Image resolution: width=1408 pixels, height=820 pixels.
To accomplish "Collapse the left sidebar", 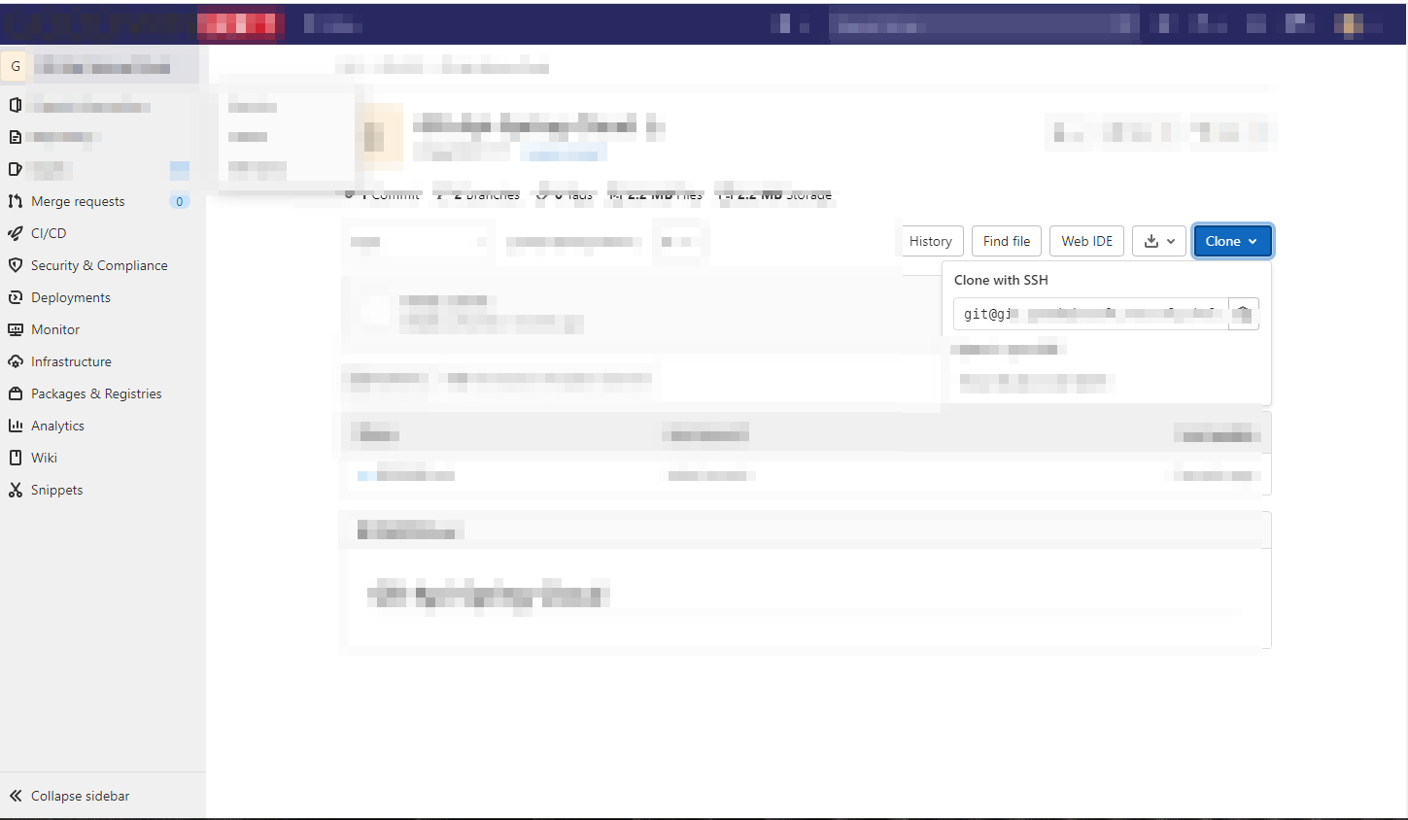I will (68, 795).
